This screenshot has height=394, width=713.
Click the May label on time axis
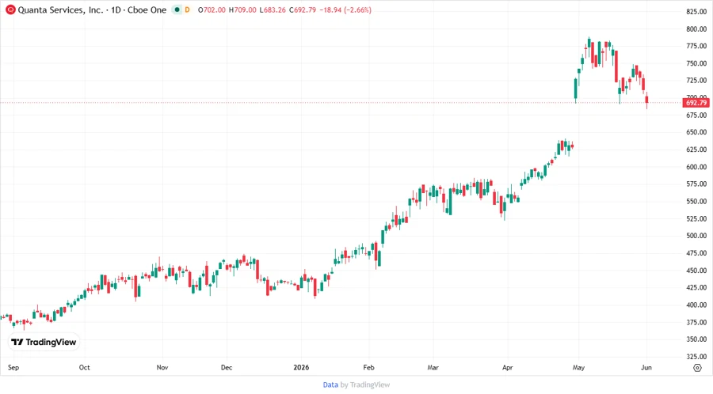pos(578,367)
